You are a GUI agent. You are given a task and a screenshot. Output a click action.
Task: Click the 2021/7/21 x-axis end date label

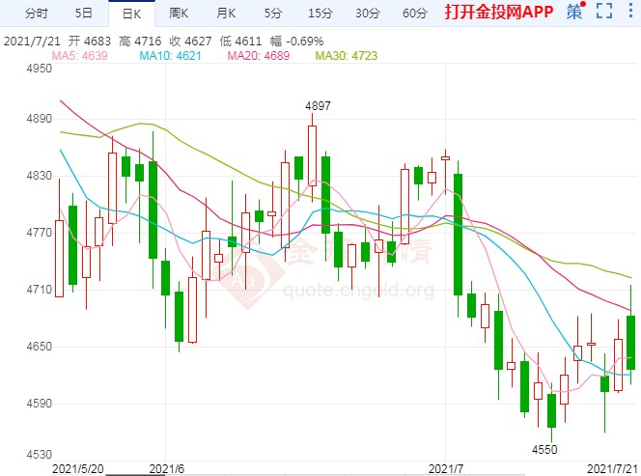[612, 468]
